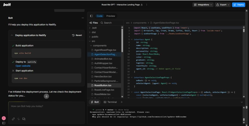Select the Bolt terminal tab

click(95, 102)
